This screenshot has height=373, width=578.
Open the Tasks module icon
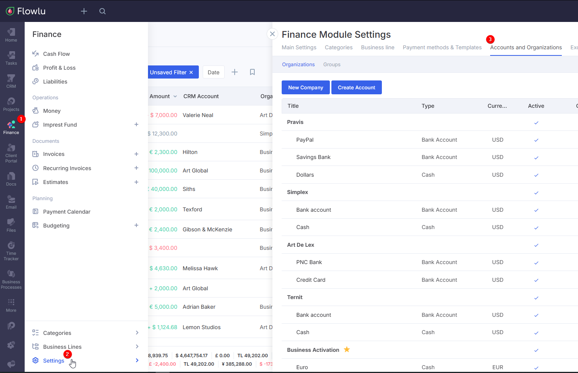(x=11, y=58)
